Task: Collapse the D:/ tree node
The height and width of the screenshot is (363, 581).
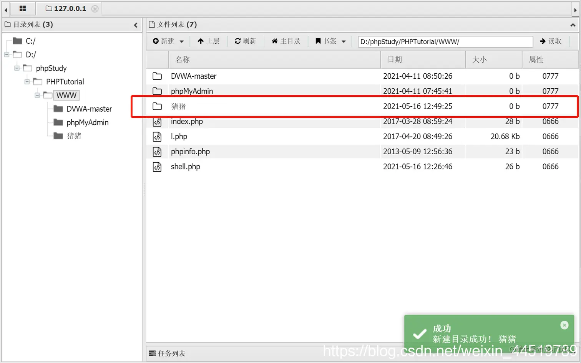Action: (7, 54)
